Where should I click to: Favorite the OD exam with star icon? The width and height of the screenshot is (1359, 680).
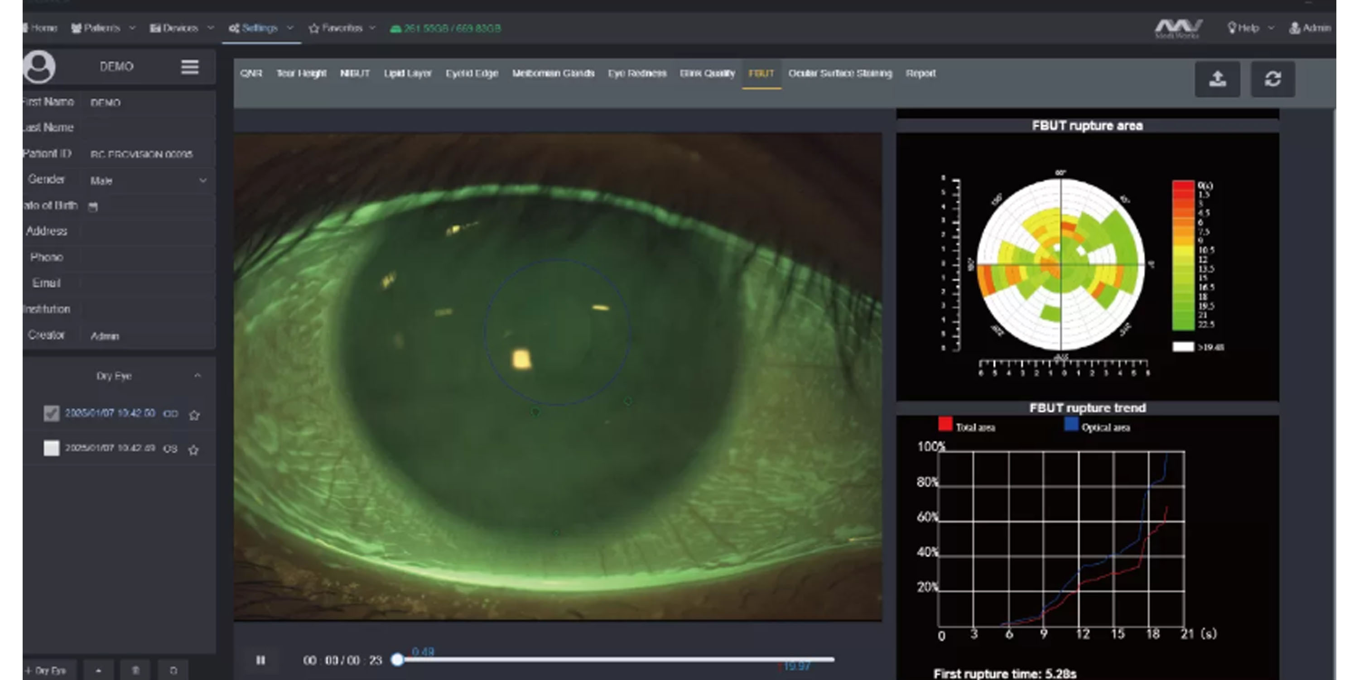point(194,415)
